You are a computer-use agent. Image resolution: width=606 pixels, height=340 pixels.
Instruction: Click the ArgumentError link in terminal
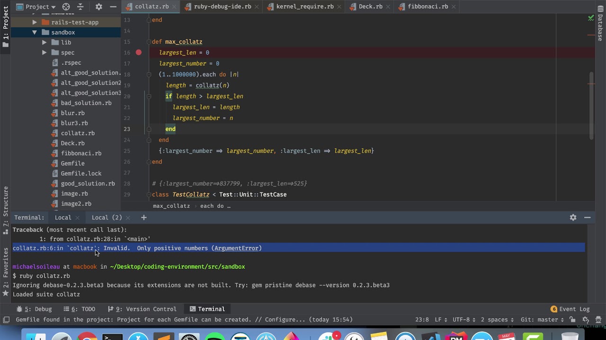coord(236,248)
